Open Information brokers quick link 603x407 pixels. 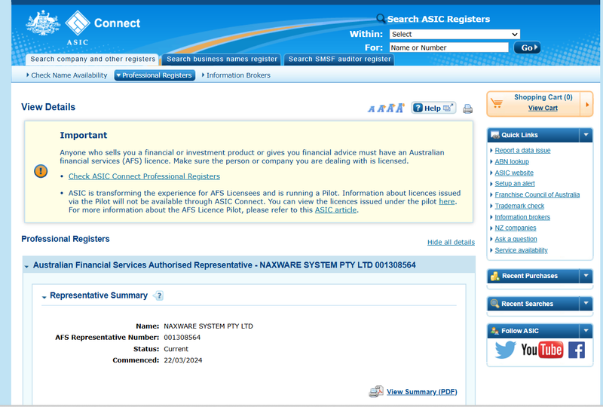coord(522,217)
